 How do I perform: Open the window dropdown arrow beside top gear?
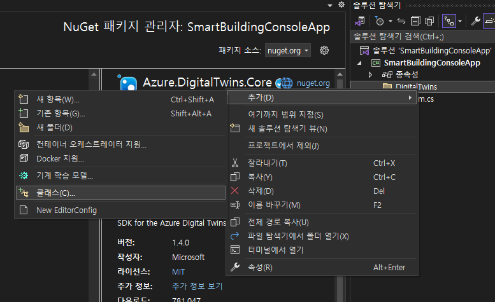(x=330, y=5)
